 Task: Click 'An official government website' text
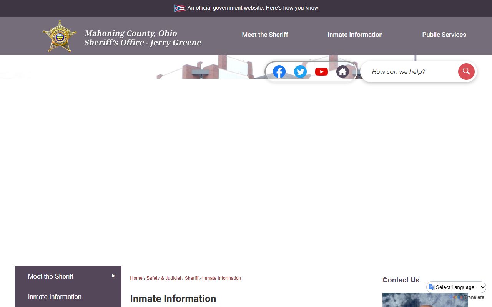pos(226,8)
